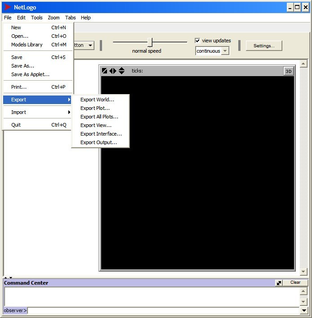Click the NetLogo red arrow title icon
Image resolution: width=312 pixels, height=318 pixels.
tap(8, 7)
